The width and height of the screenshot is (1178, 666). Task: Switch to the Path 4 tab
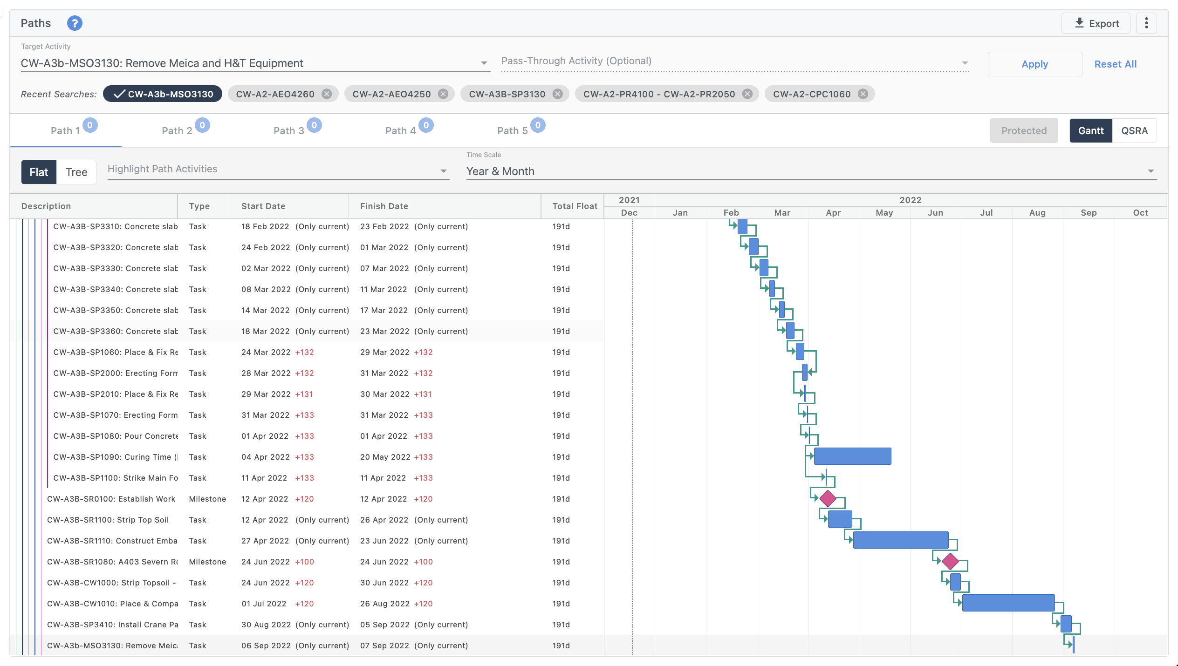point(401,130)
